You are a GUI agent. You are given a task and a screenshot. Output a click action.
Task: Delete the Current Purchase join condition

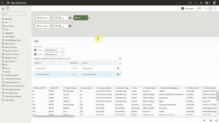pos(118,74)
